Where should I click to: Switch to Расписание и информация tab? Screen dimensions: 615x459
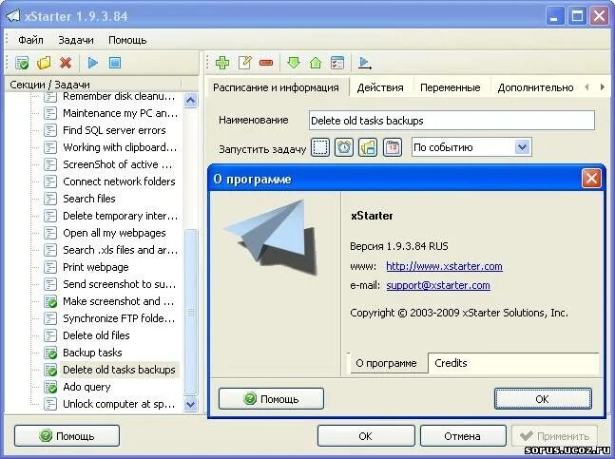(276, 87)
